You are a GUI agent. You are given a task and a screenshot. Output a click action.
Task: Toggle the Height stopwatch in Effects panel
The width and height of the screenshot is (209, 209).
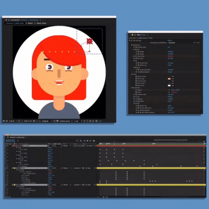point(138,54)
